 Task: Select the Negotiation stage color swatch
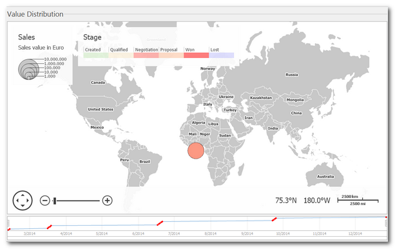(146, 55)
